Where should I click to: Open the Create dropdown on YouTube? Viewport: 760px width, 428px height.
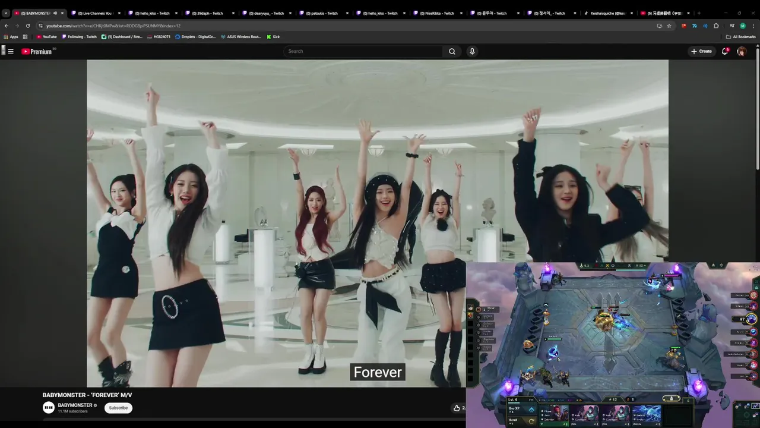coord(701,51)
